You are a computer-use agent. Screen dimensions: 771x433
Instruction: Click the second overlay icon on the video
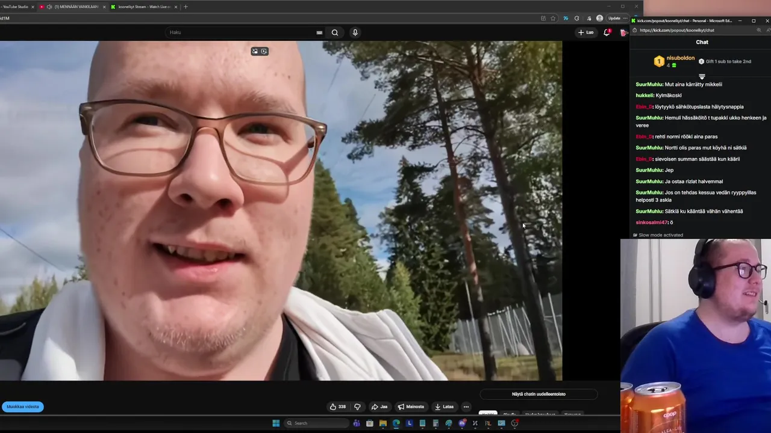point(264,51)
